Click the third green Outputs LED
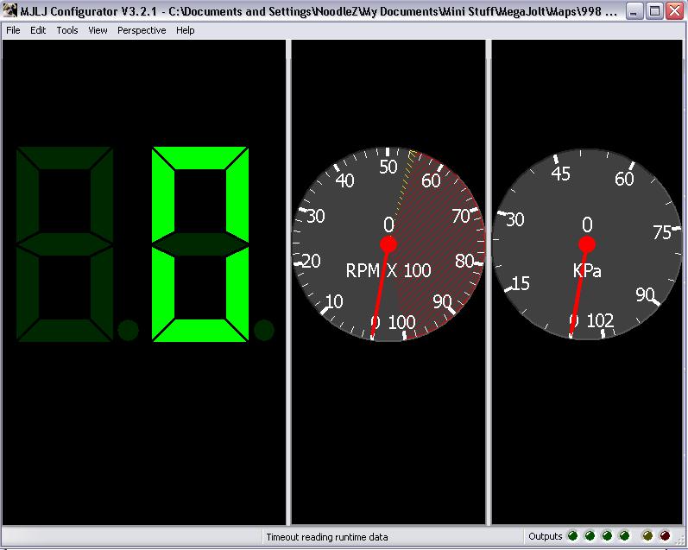 [x=607, y=535]
